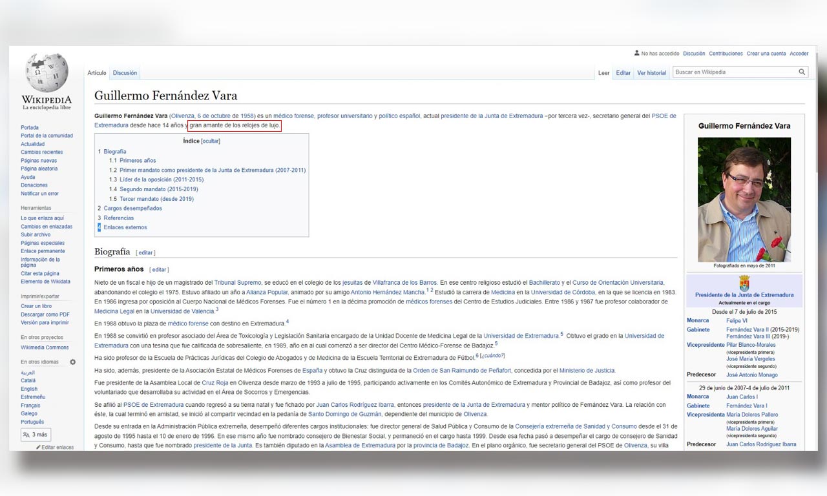Select the Editar tab
The width and height of the screenshot is (827, 496).
click(x=623, y=73)
